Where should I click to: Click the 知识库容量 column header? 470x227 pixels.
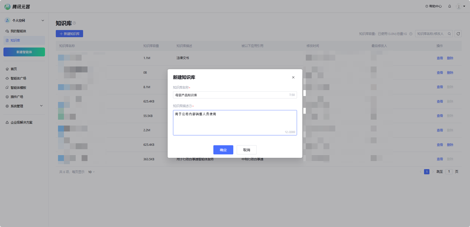tap(151, 46)
